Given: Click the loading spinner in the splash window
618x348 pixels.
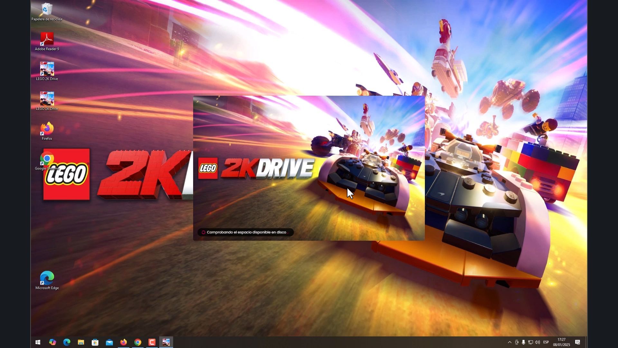Looking at the screenshot, I should [203, 232].
